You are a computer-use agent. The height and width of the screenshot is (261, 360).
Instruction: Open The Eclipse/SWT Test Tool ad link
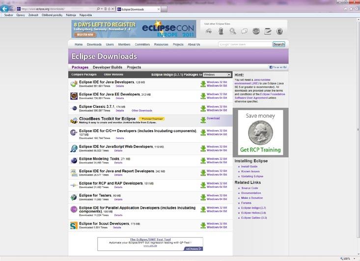pyautogui.click(x=150, y=239)
